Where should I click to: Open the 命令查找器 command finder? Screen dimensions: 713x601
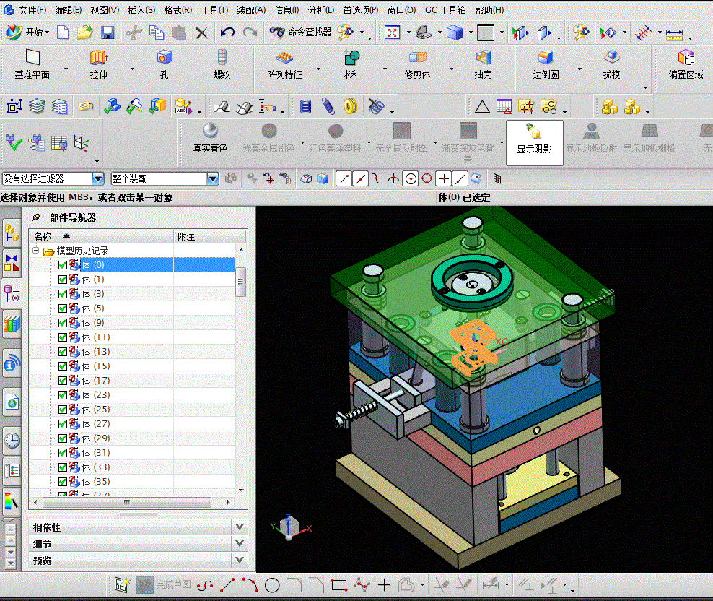(300, 33)
